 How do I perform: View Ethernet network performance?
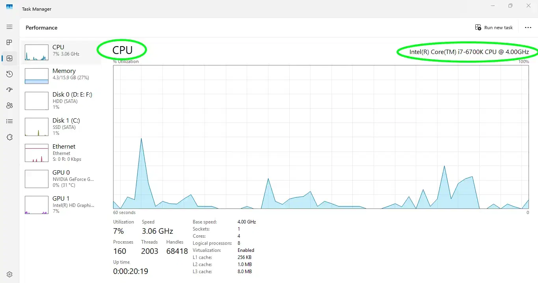61,153
